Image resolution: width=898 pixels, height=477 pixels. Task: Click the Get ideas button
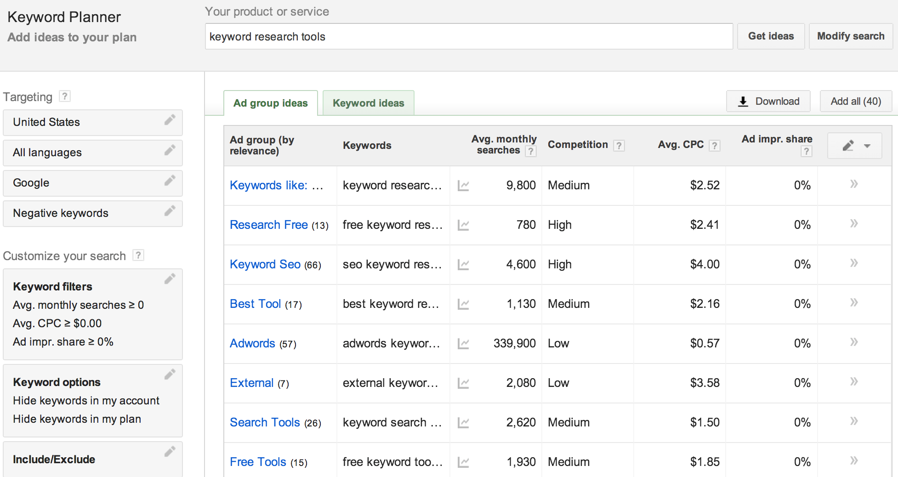click(x=771, y=36)
